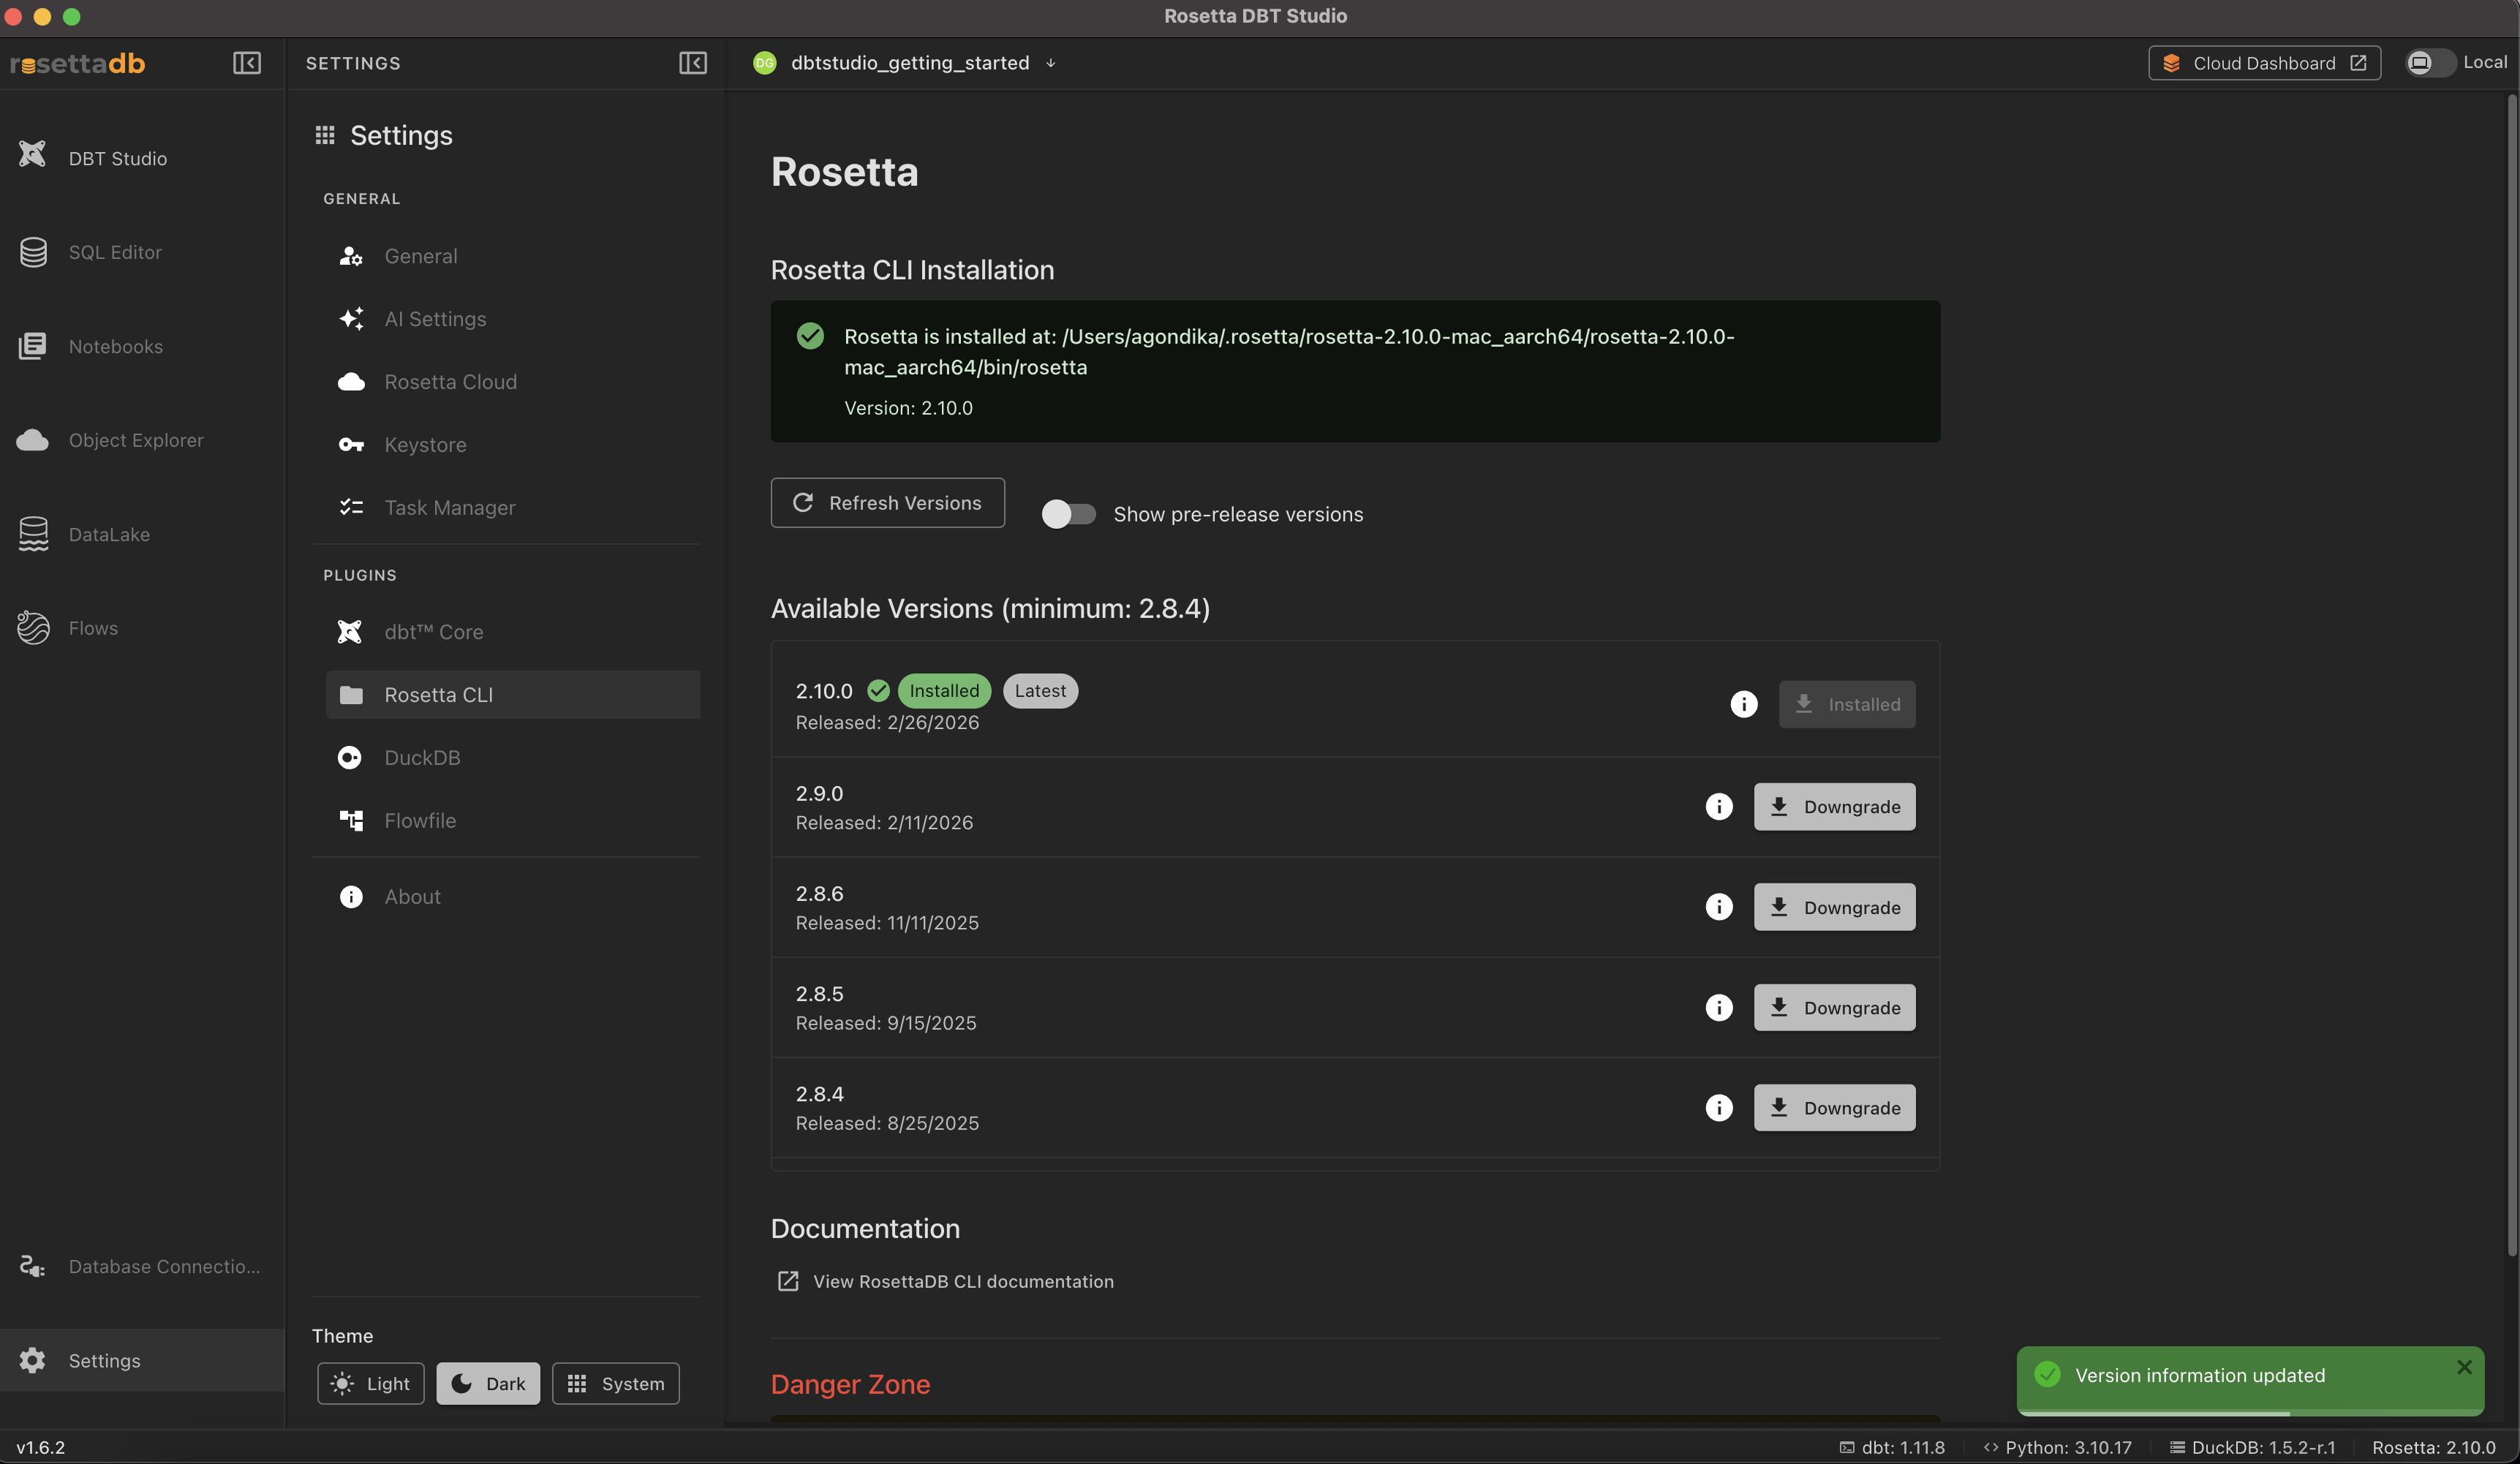Viewport: 2520px width, 1464px height.
Task: Click the rosettadb logo
Action: [78, 63]
